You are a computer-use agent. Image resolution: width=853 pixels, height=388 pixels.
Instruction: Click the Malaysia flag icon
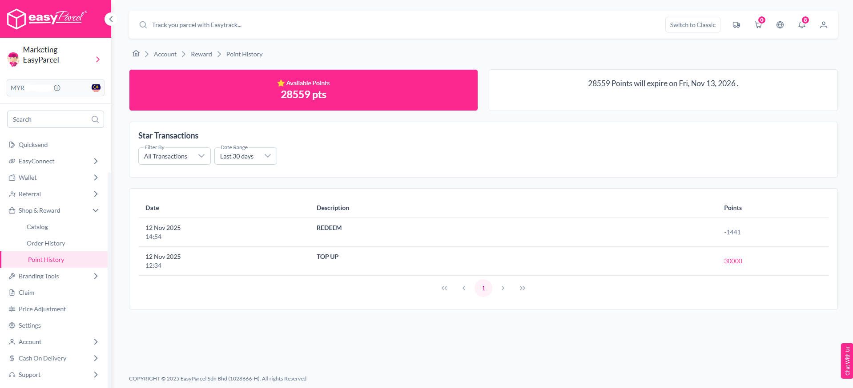[x=96, y=87]
